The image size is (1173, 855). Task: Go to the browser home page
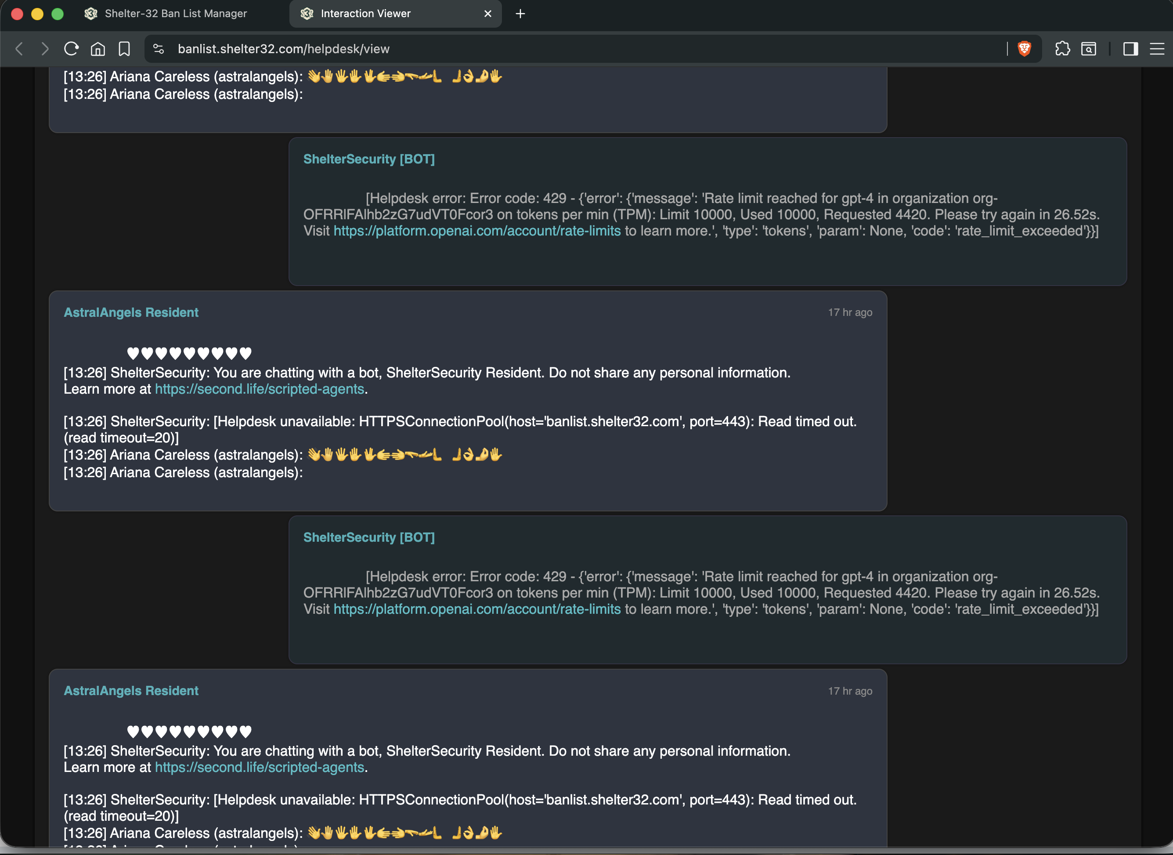tap(98, 49)
